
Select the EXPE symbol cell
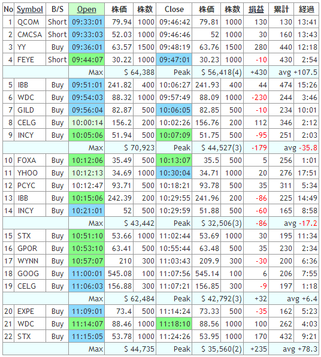click(x=30, y=311)
